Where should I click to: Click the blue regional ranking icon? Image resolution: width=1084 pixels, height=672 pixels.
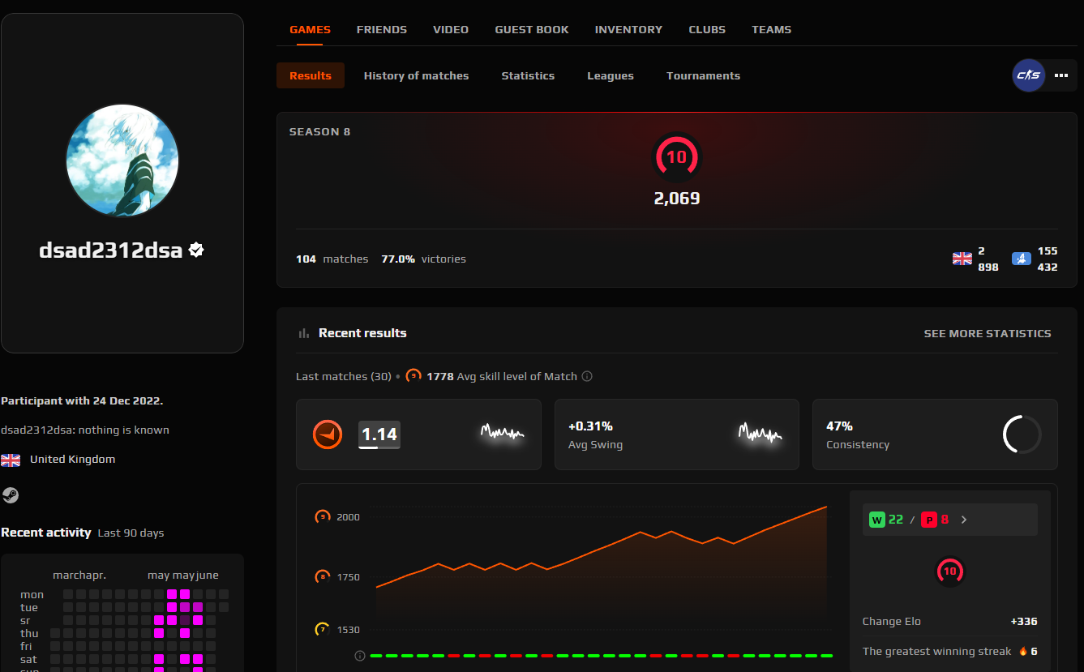coord(1022,259)
